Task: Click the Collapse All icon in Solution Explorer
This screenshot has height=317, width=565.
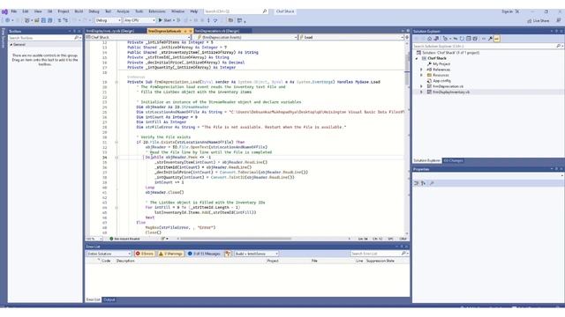Action: [x=469, y=39]
